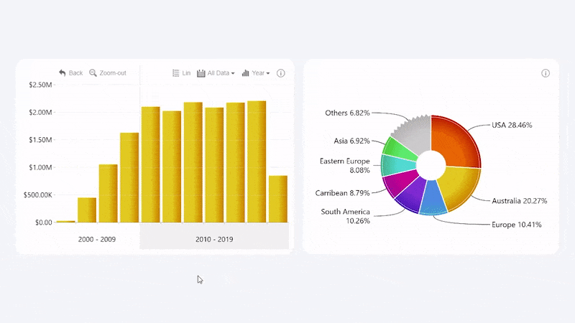Click the pie chart info icon

coord(546,73)
